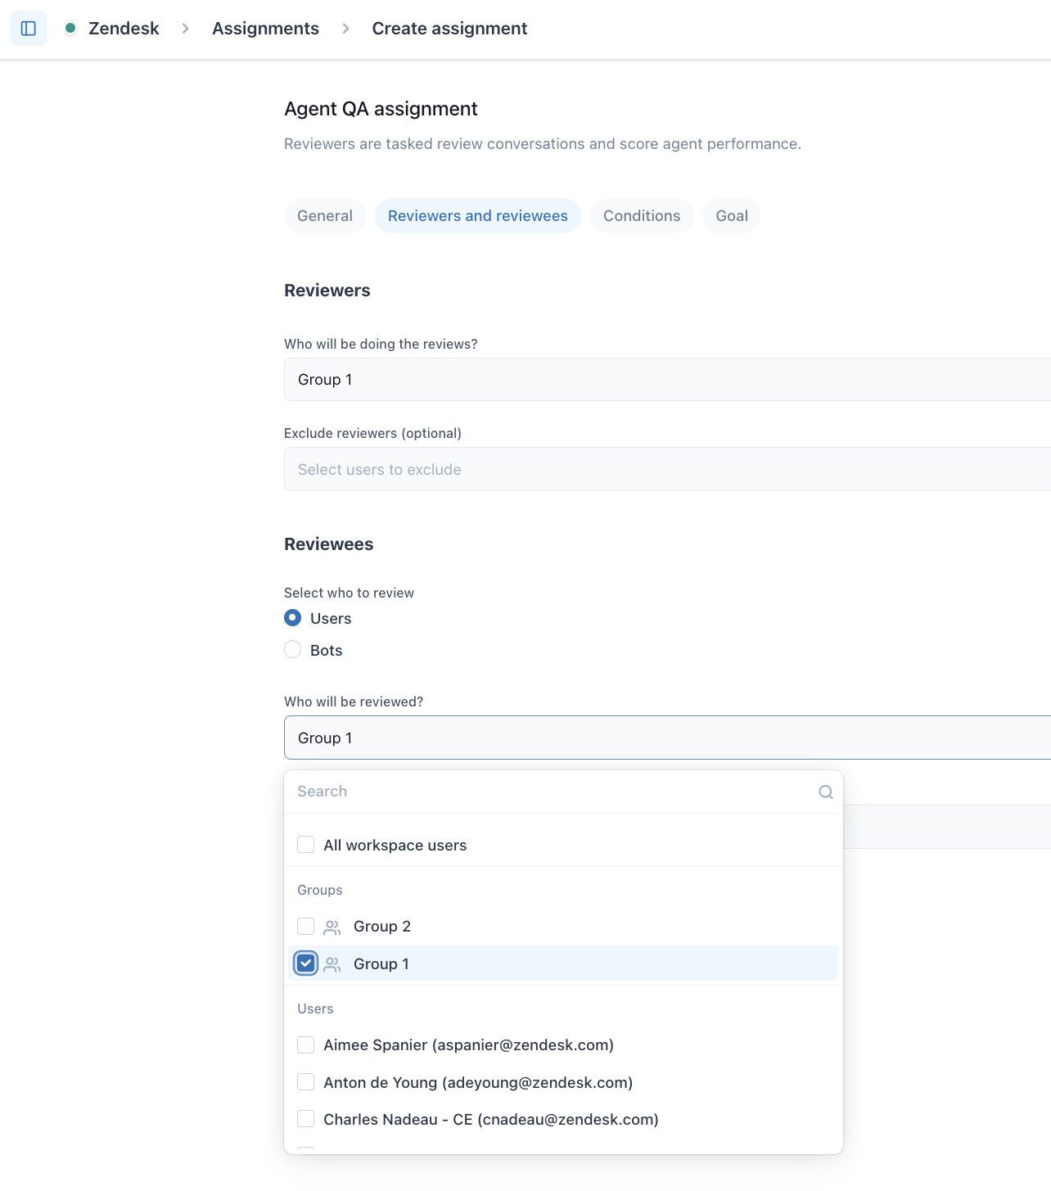Image resolution: width=1051 pixels, height=1191 pixels.
Task: Check the Group 2 checkbox
Action: click(306, 926)
